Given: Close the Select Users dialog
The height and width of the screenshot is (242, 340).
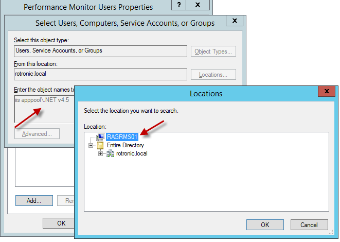Looking at the screenshot, I should [x=235, y=21].
